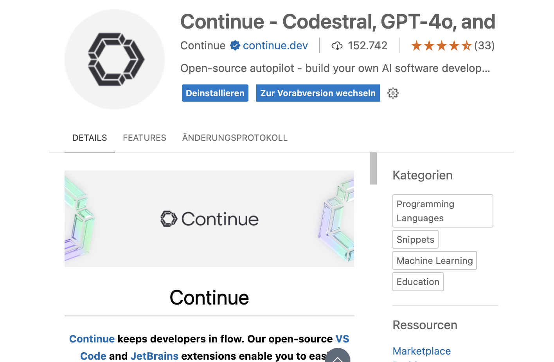Click the 152.742 install count
Image resolution: width=554 pixels, height=362 pixels.
[367, 46]
